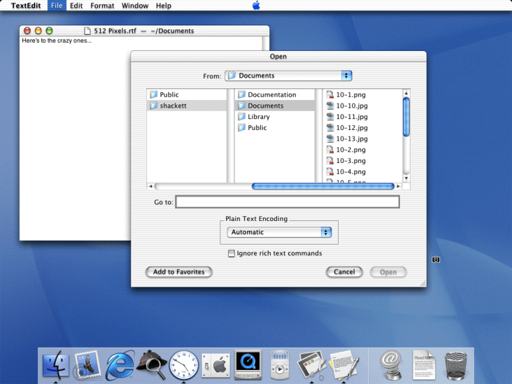The height and width of the screenshot is (384, 512).
Task: Launch Mail from the dock
Action: 87,366
